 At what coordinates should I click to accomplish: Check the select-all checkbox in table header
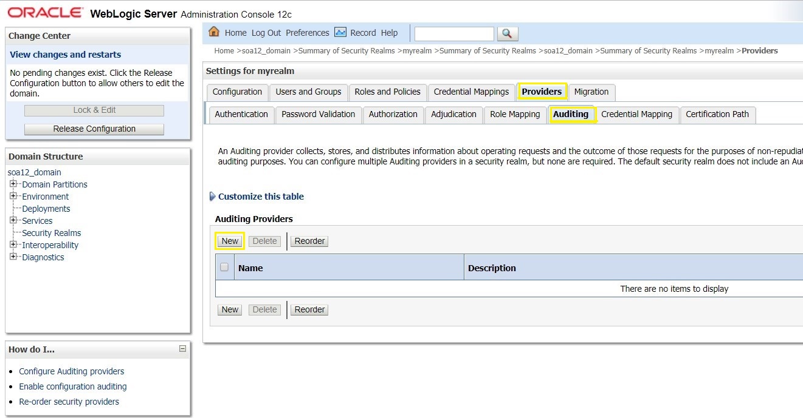(x=224, y=267)
